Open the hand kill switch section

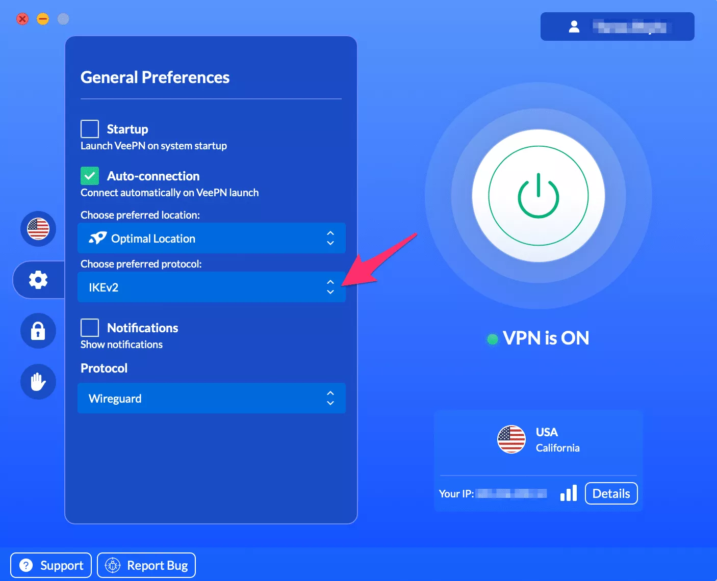(38, 382)
